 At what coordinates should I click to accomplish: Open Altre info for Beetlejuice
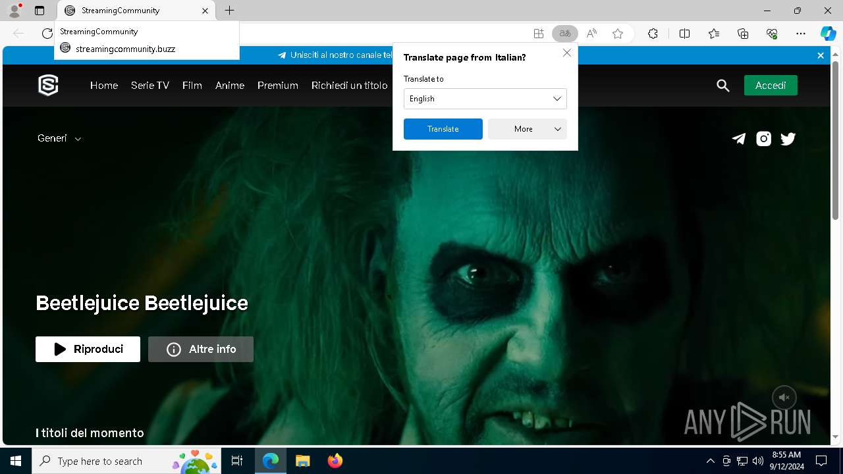click(x=201, y=349)
